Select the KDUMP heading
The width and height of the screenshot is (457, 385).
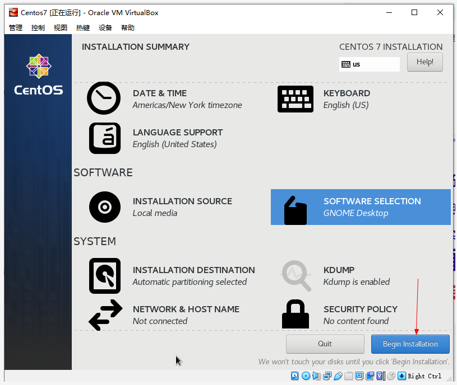click(339, 270)
